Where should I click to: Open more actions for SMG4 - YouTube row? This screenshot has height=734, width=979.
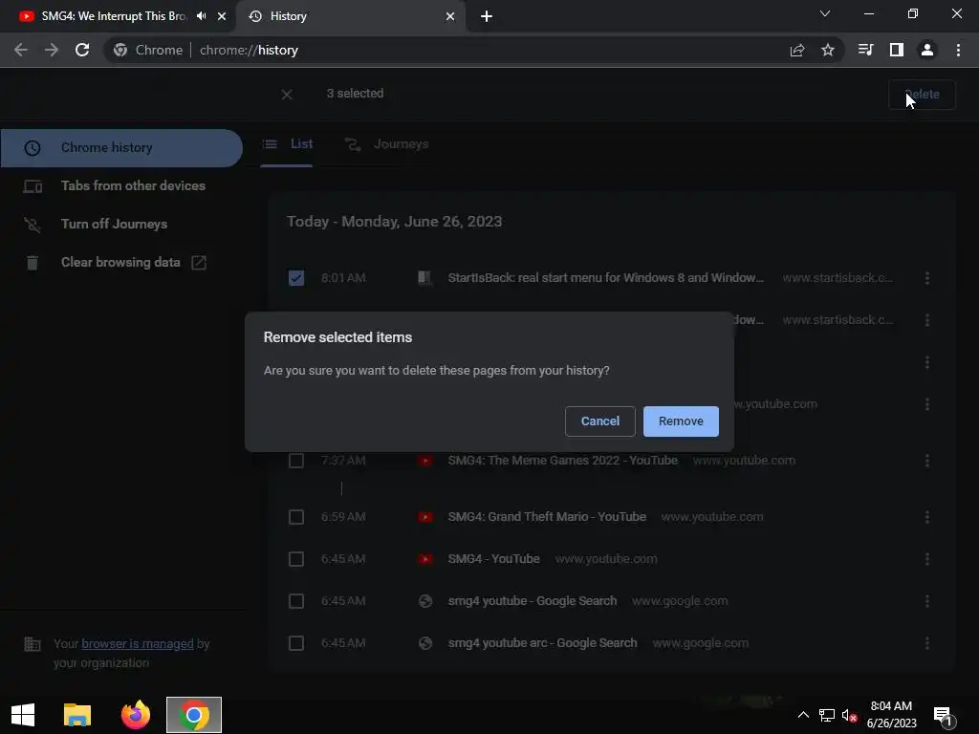(927, 558)
